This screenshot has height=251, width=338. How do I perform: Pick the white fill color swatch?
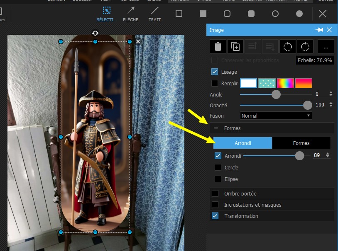pyautogui.click(x=248, y=83)
